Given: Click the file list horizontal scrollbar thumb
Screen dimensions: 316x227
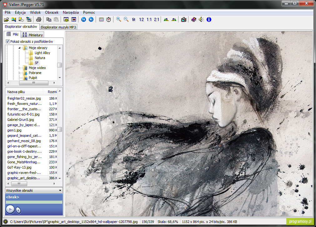Looking at the screenshot, I should (19, 184).
